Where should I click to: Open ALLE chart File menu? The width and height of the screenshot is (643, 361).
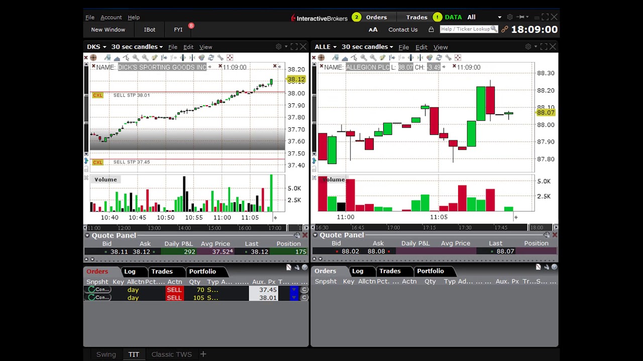403,47
